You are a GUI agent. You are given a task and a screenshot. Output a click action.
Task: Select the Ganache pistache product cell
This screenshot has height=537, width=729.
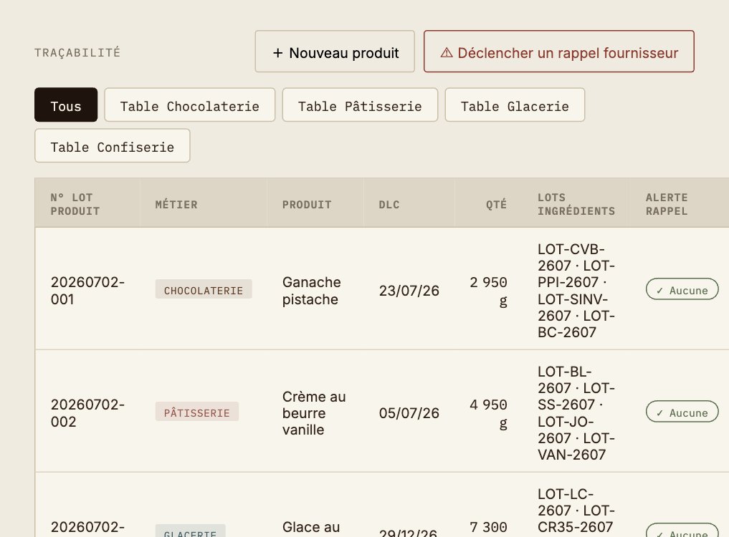pos(312,290)
